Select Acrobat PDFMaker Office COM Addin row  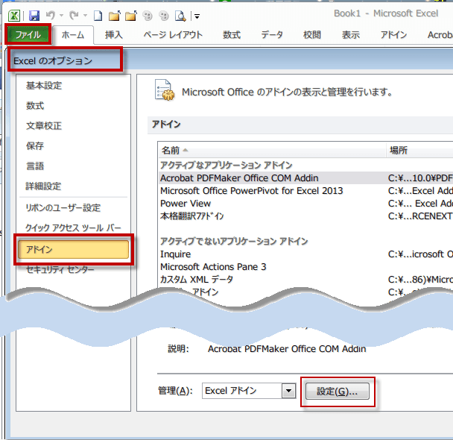(x=305, y=178)
